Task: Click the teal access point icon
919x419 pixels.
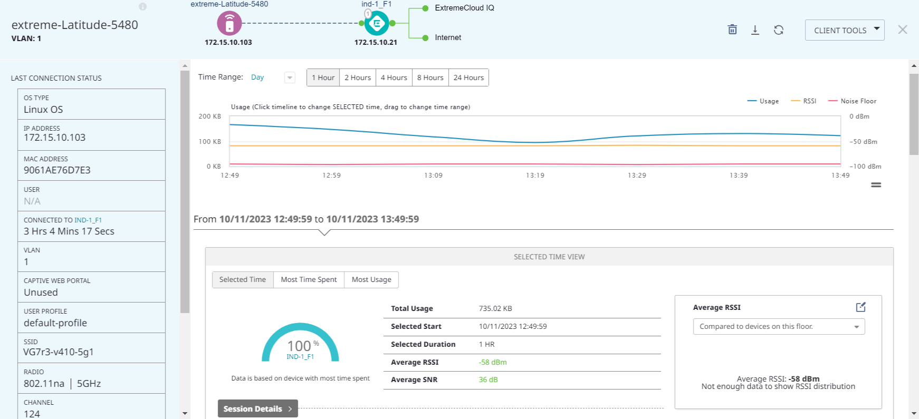Action: tap(377, 23)
